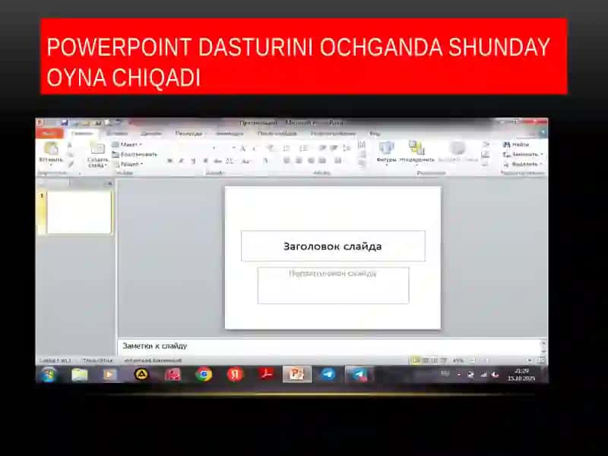Click the text columns icon
Viewport: 608px width, 456px height.
click(x=338, y=160)
